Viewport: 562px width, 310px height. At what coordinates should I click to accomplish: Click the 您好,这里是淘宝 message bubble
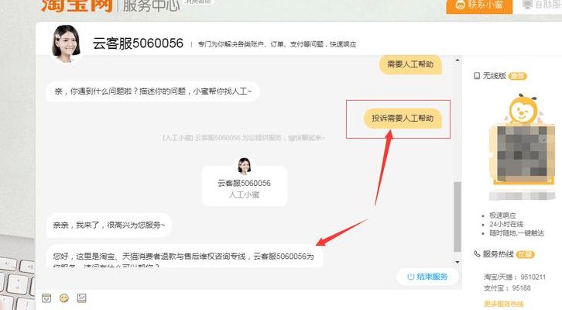[184, 257]
